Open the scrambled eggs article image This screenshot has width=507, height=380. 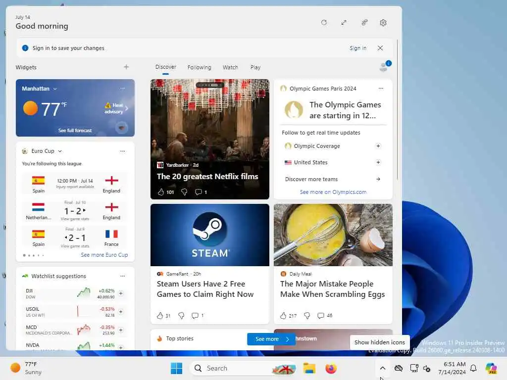click(x=333, y=235)
